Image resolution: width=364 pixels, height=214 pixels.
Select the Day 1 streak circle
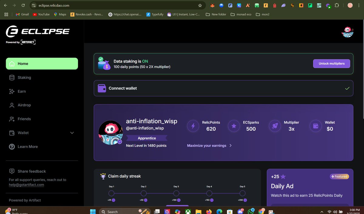coord(111,193)
